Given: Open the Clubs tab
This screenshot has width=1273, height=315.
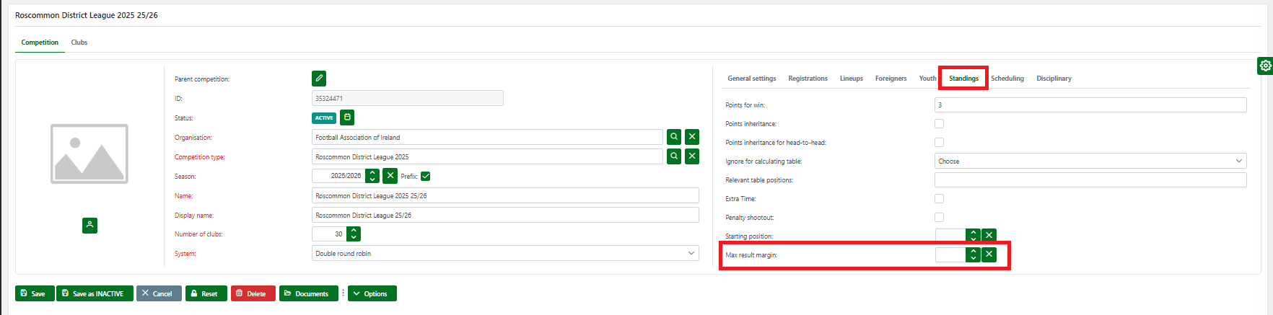Looking at the screenshot, I should (x=79, y=43).
